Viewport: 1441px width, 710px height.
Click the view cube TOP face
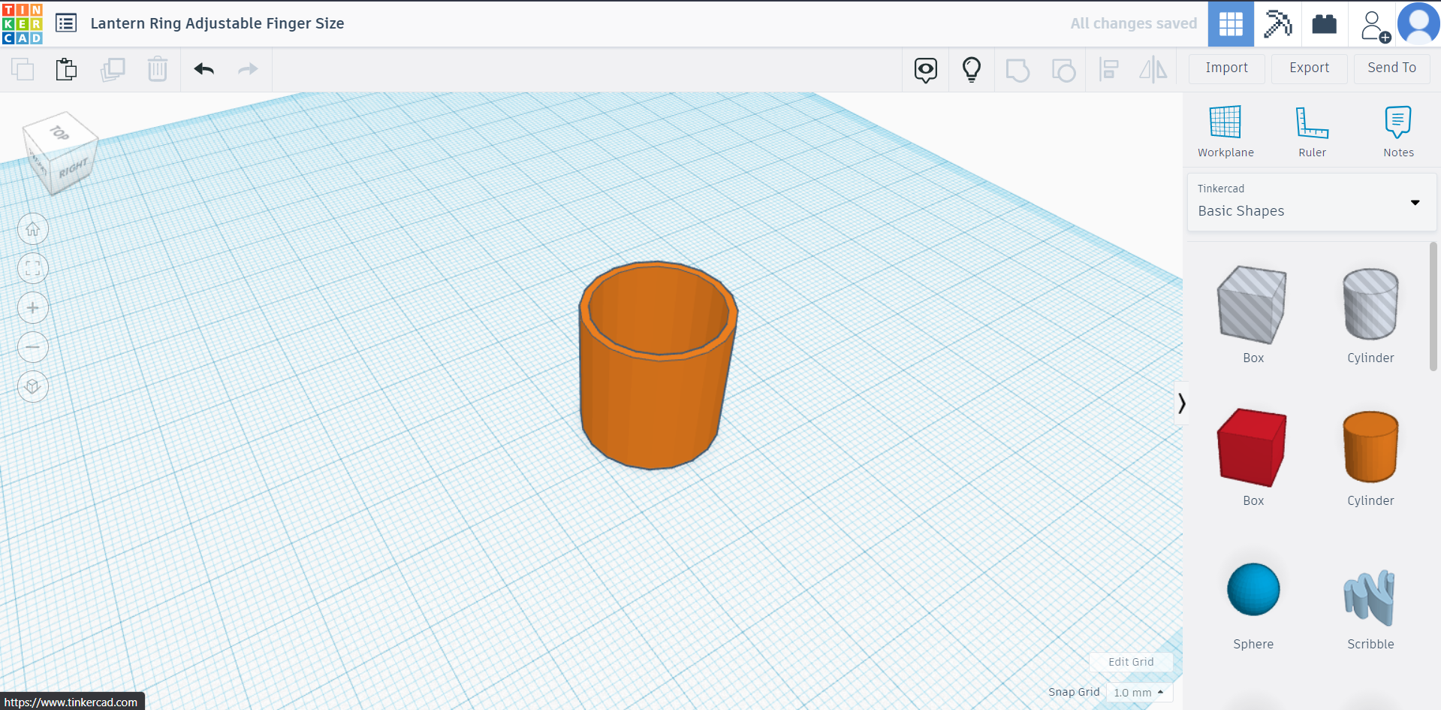pos(59,132)
